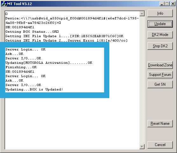Click the Reset Name button
This screenshot has width=177, height=153.
pyautogui.click(x=160, y=123)
